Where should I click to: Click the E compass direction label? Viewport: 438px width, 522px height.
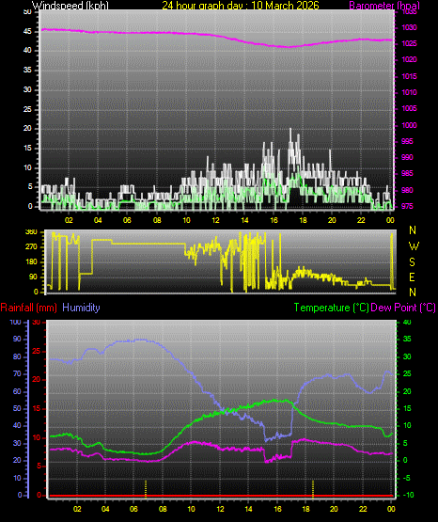click(412, 277)
